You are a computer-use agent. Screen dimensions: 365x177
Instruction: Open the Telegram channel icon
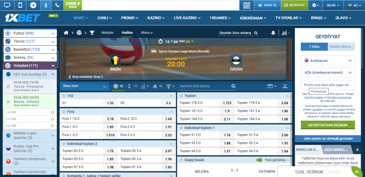coord(33,5)
